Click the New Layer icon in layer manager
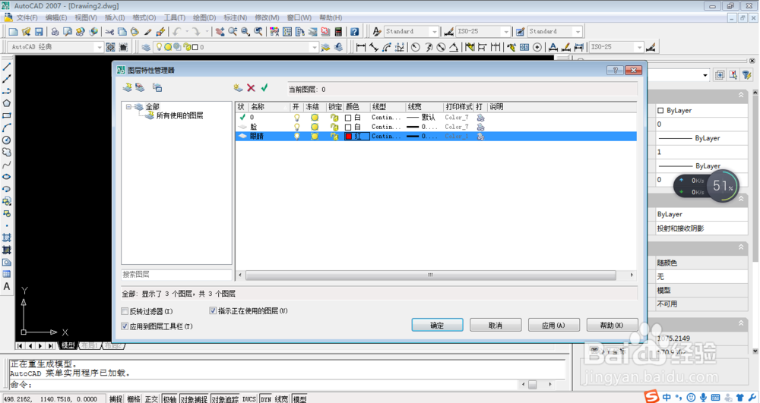 pyautogui.click(x=238, y=87)
